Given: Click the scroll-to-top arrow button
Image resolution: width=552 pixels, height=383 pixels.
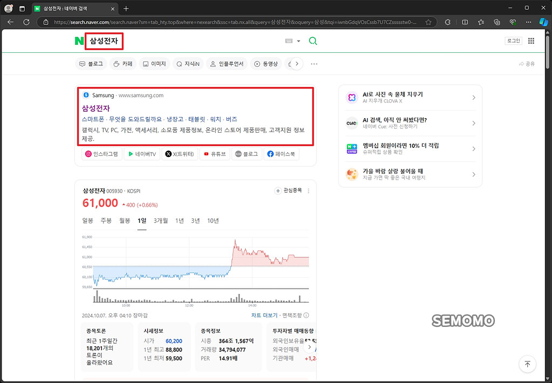Looking at the screenshot, I should (527, 364).
